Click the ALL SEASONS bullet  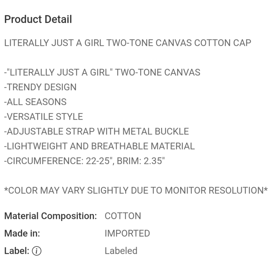click(35, 102)
